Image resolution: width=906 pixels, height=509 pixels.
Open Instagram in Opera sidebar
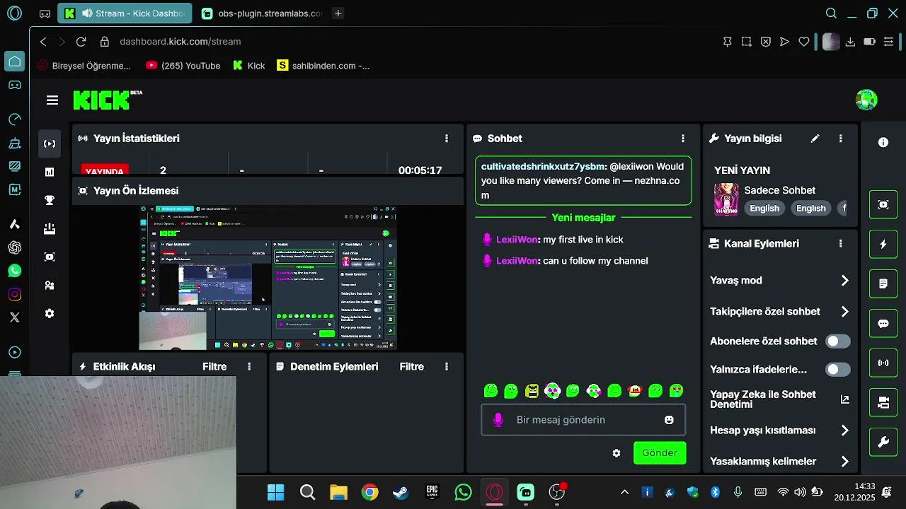14,294
